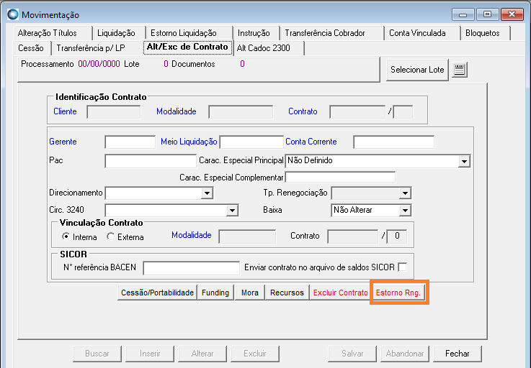The image size is (531, 368).
Task: Click the Buscar button
Action: [97, 354]
